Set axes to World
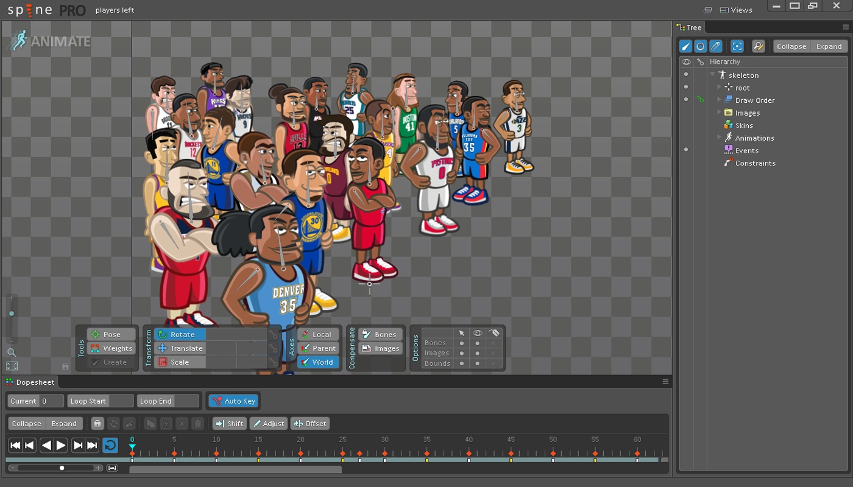The image size is (853, 487). point(318,362)
